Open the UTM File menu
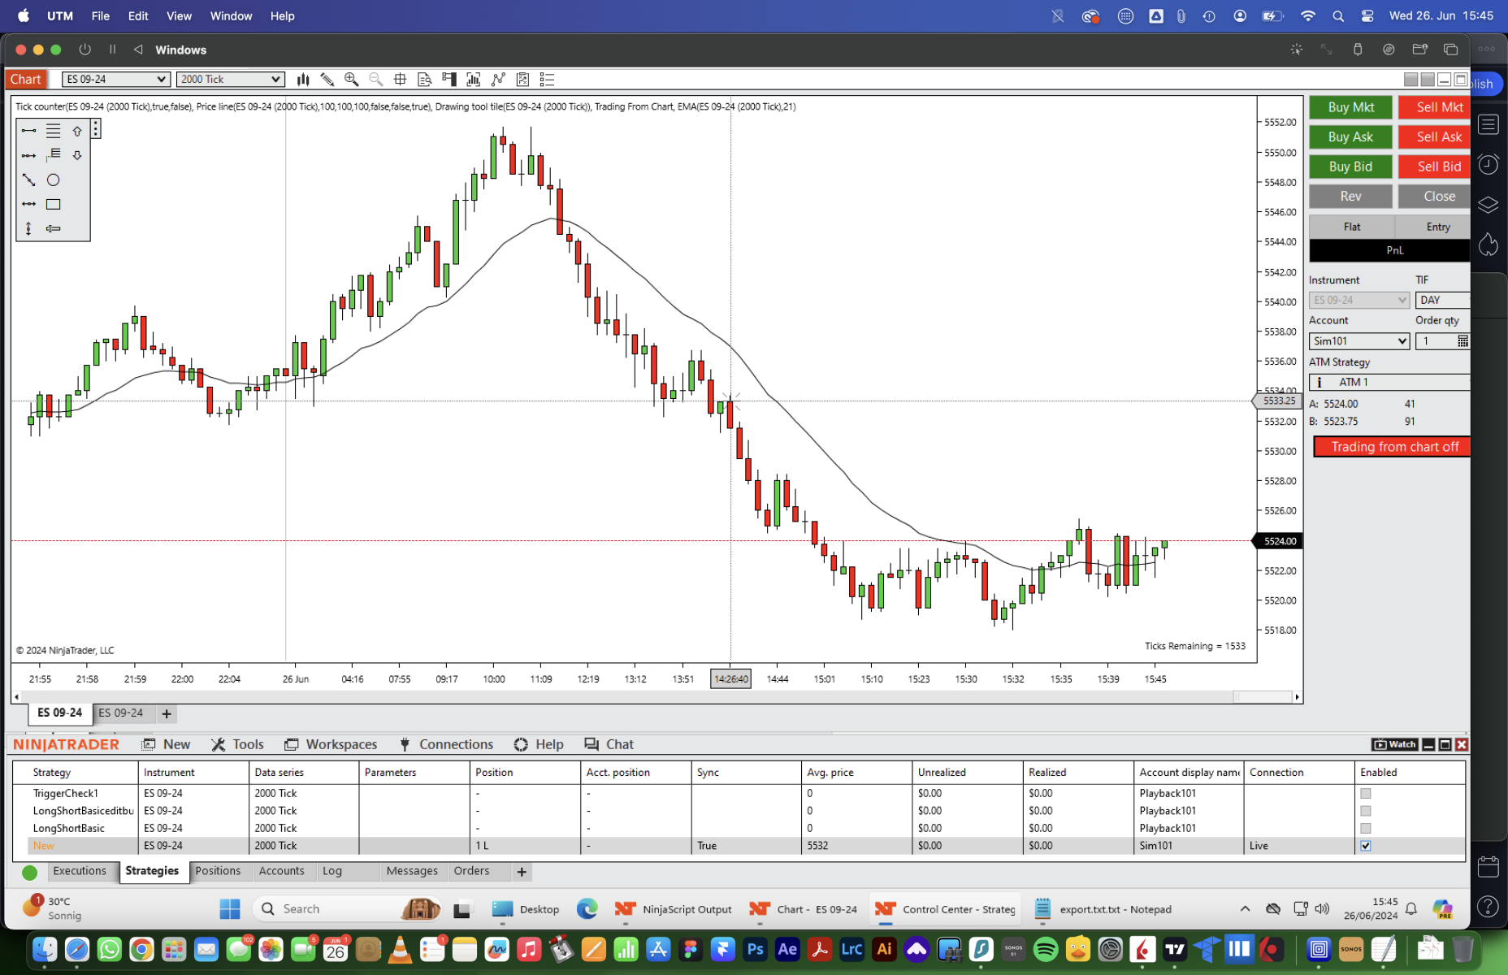The width and height of the screenshot is (1508, 975). pos(101,15)
